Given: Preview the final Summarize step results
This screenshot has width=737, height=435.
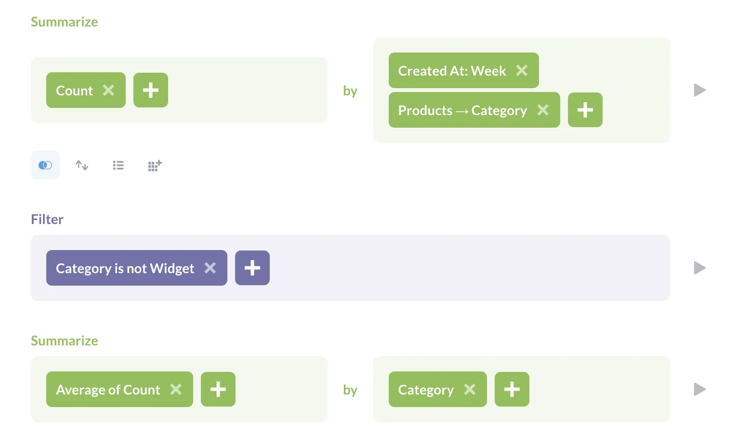Looking at the screenshot, I should 699,389.
